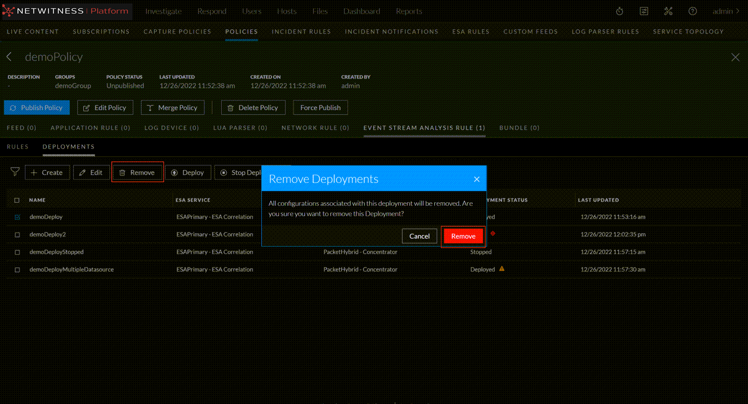Image resolution: width=748 pixels, height=404 pixels.
Task: Toggle the select-all checkbox in header
Action: coord(17,200)
